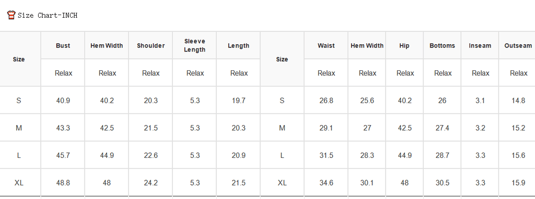The image size is (535, 199).
Task: Click the shirt icon beside Size Chart-INCH
Action: (x=11, y=15)
